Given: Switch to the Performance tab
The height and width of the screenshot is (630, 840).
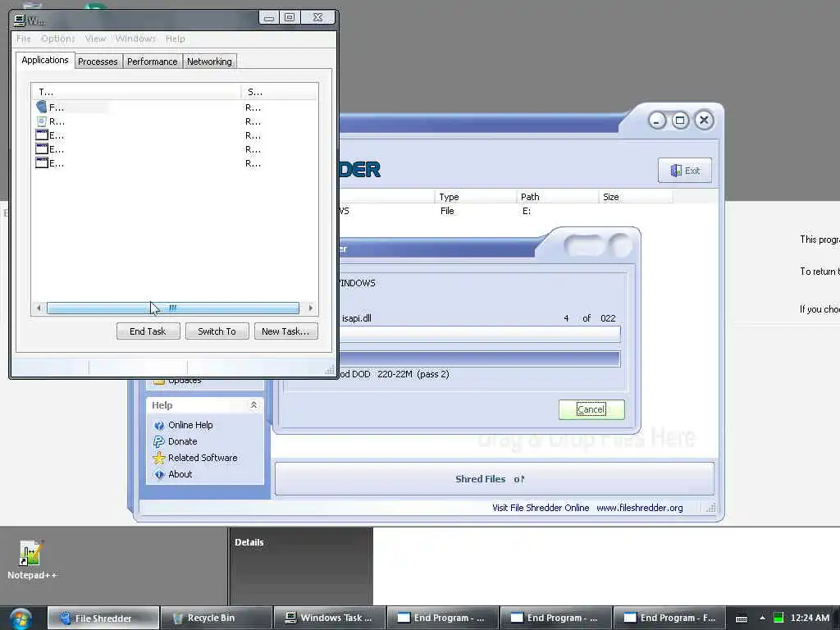Looking at the screenshot, I should pyautogui.click(x=152, y=62).
